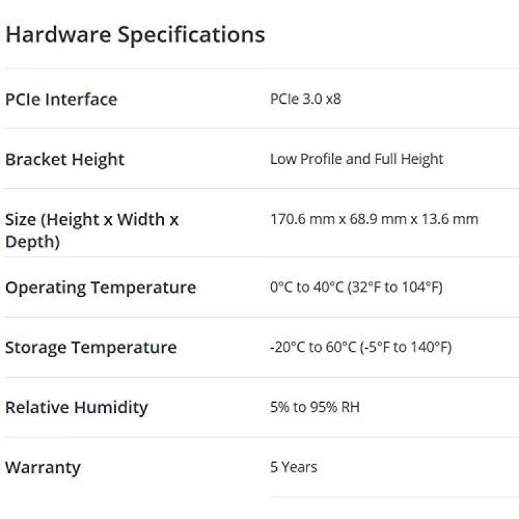This screenshot has width=519, height=519.
Task: Click the Bracket Height label
Action: [64, 159]
